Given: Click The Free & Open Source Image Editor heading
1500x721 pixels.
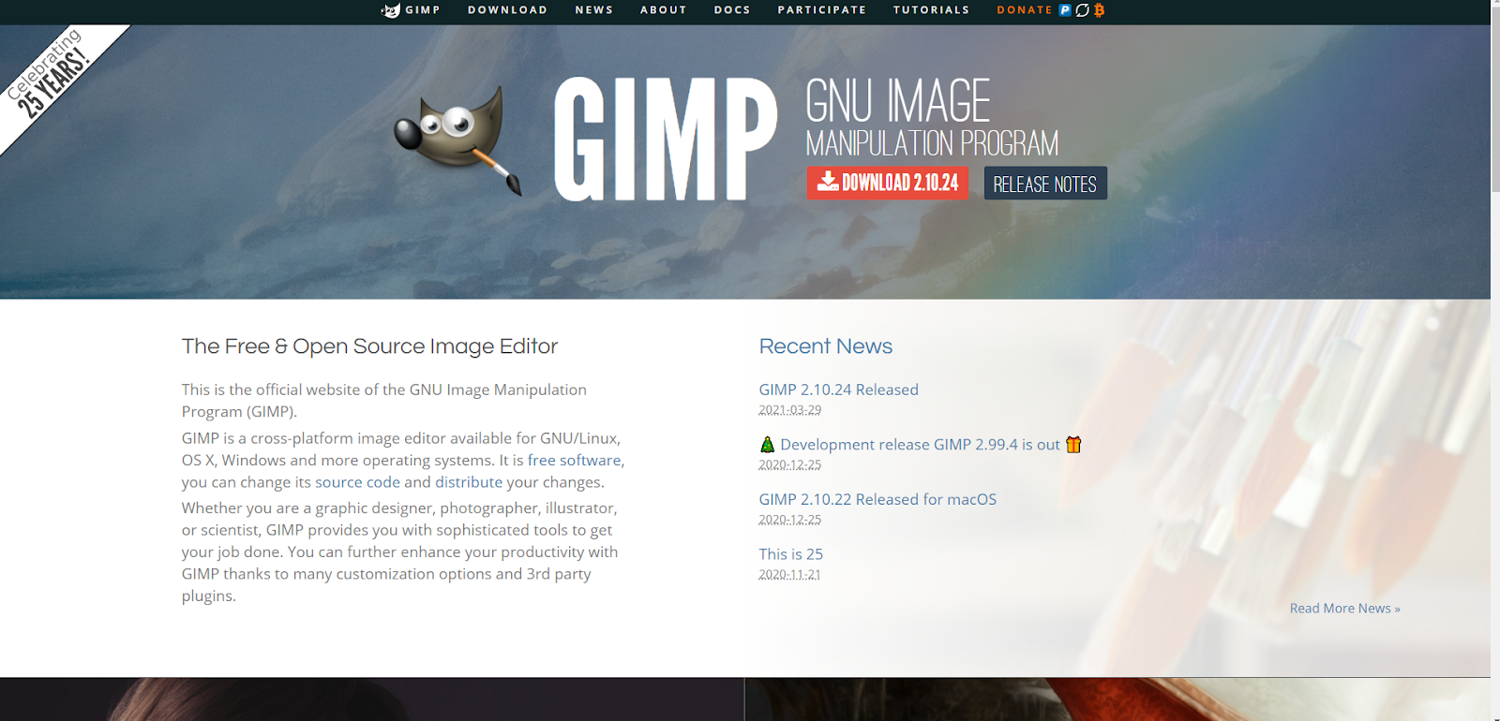Looking at the screenshot, I should (369, 346).
